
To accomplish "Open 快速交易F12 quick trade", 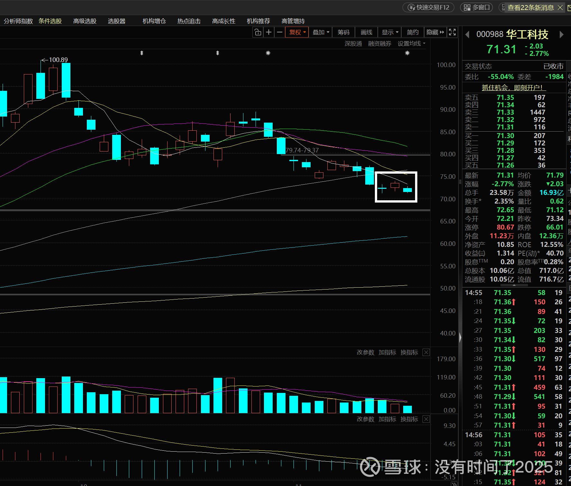I will coord(428,7).
